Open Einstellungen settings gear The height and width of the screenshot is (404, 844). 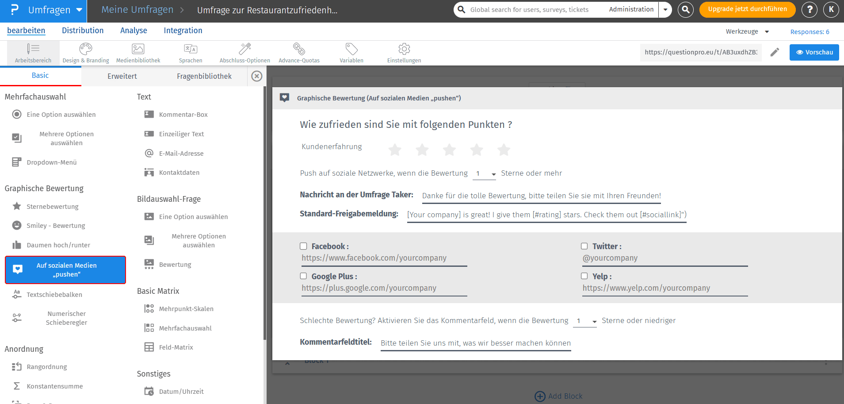click(x=404, y=53)
